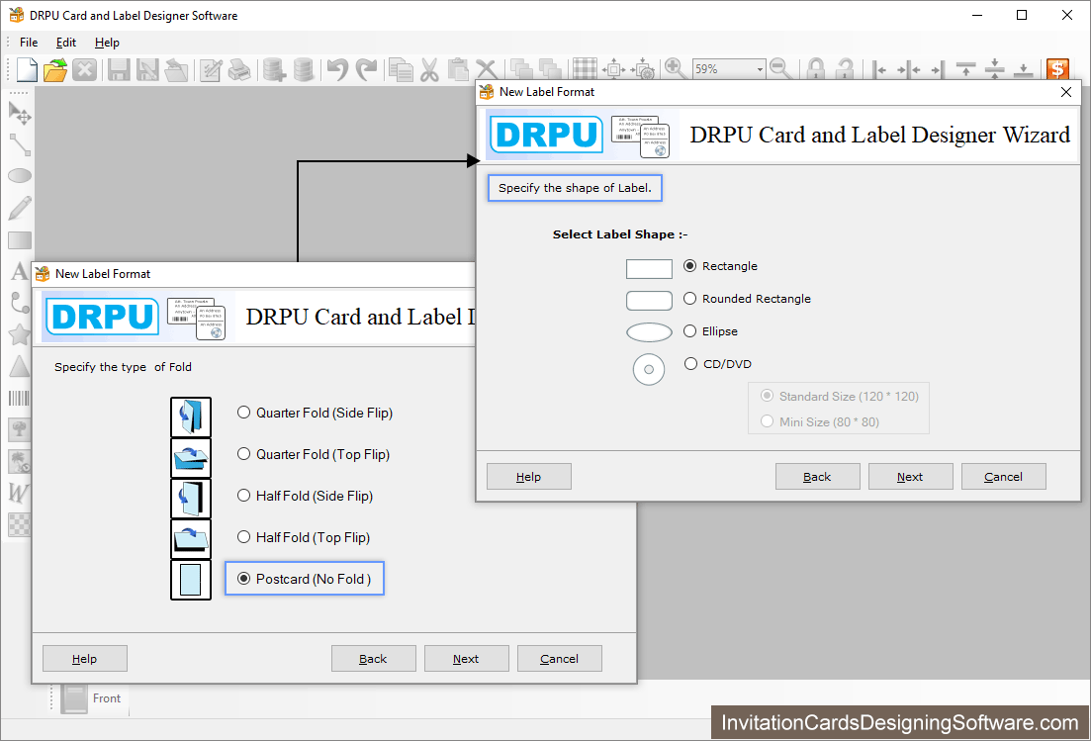
Task: Click the grayed close-document X icon
Action: click(x=85, y=69)
